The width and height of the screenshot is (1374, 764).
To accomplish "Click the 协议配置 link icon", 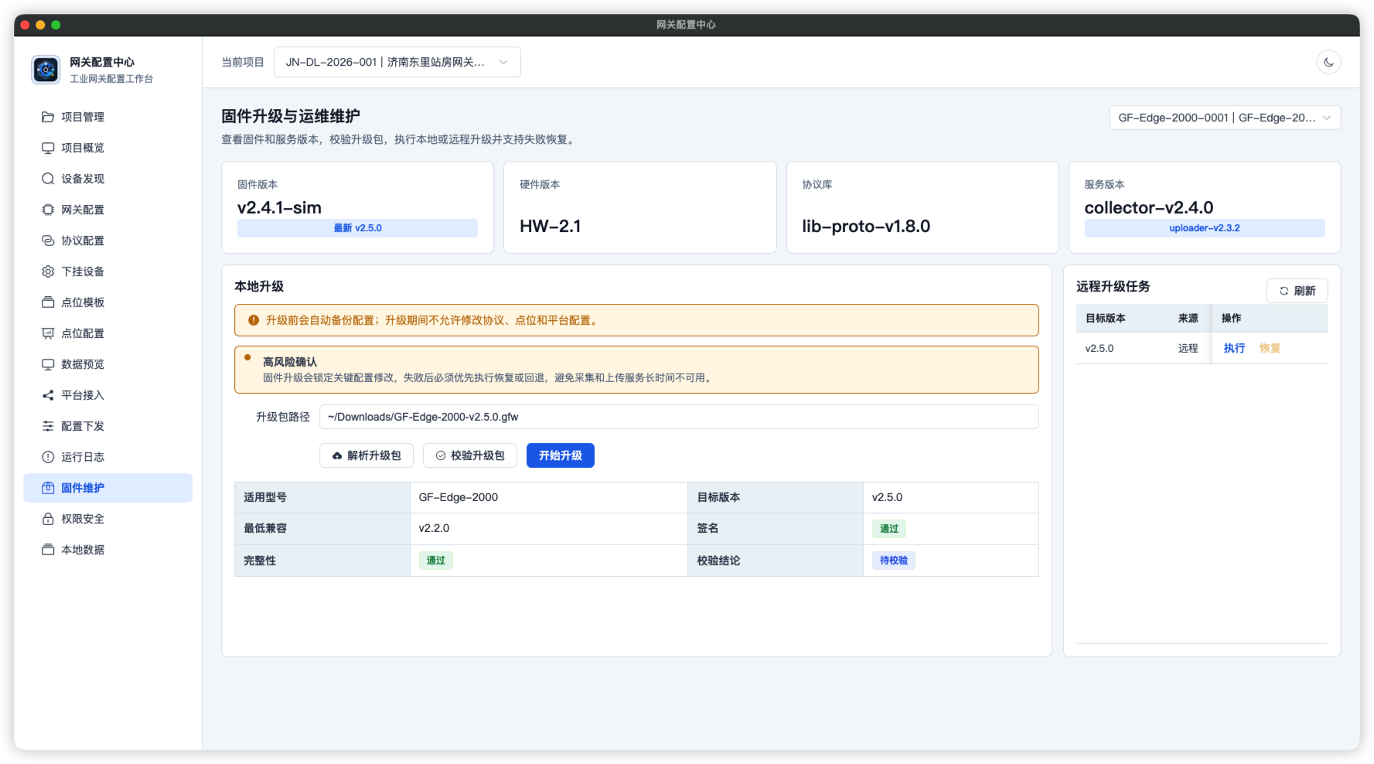I will [x=48, y=240].
